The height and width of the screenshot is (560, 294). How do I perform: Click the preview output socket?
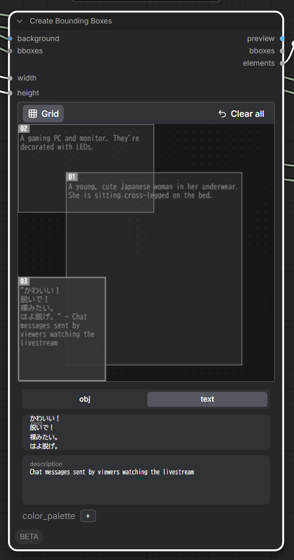(282, 38)
